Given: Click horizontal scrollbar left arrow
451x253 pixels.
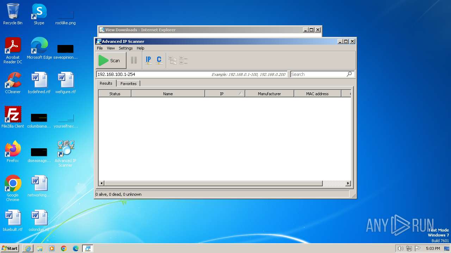Looking at the screenshot, I should tap(101, 183).
